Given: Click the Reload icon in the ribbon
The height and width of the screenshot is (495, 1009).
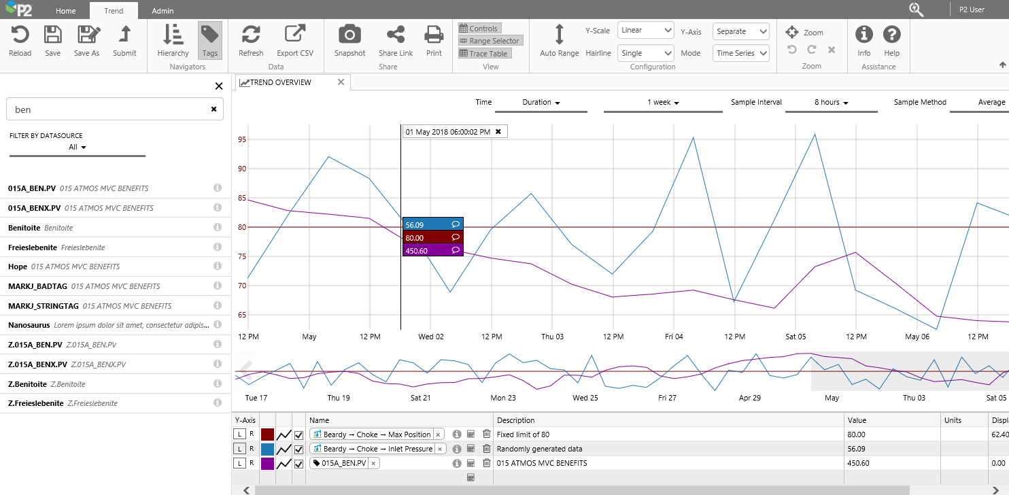Looking at the screenshot, I should [x=20, y=35].
